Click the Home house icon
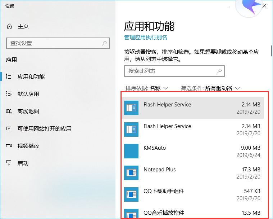 [9, 26]
